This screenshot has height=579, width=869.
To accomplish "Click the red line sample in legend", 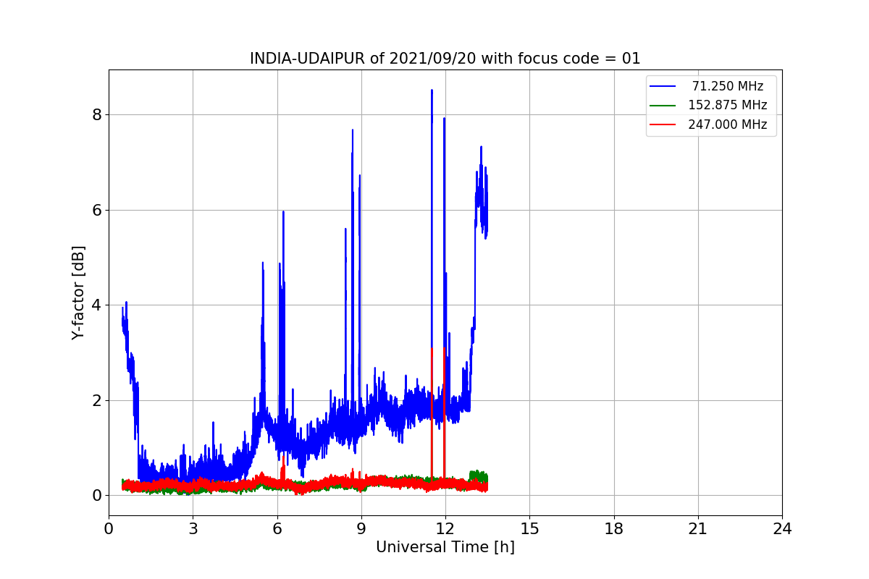I will (663, 124).
